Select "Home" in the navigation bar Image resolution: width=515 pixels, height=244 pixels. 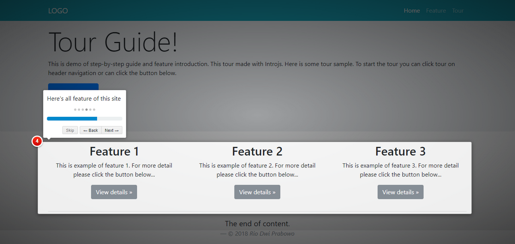tap(412, 11)
